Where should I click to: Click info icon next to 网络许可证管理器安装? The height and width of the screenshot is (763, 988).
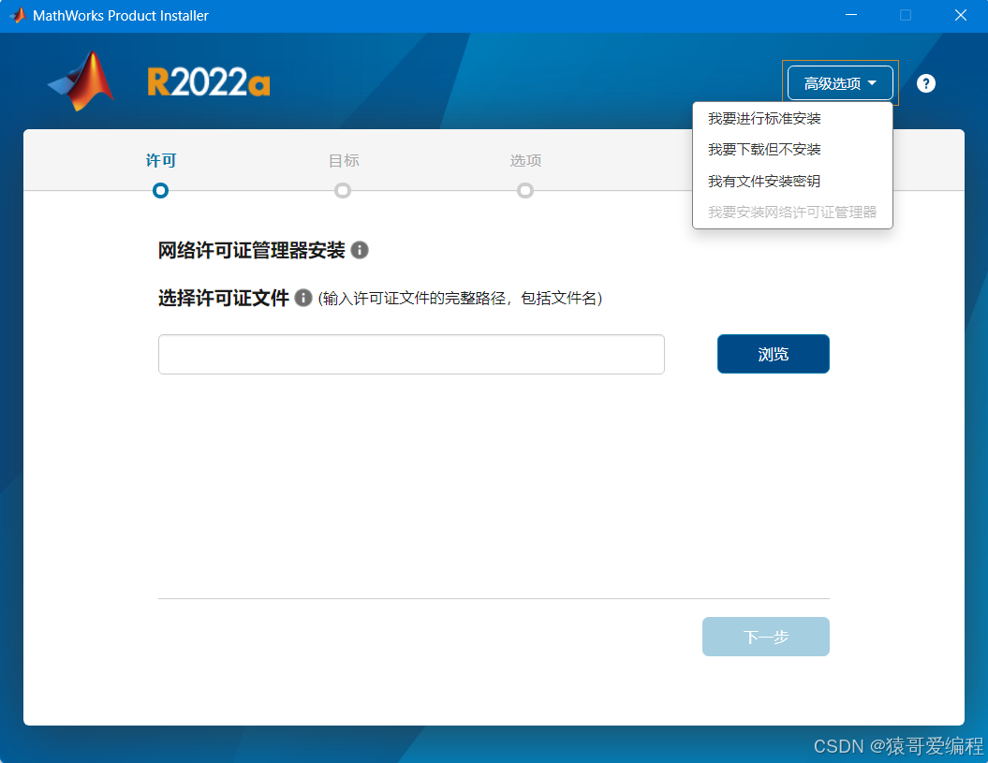360,250
